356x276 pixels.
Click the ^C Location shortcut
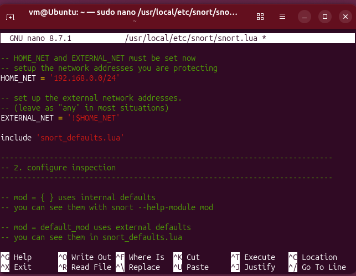[313, 257]
